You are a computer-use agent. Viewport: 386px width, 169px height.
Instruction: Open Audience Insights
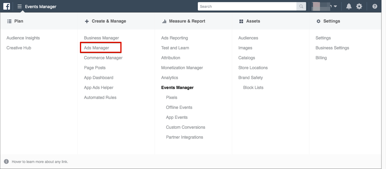coord(23,38)
